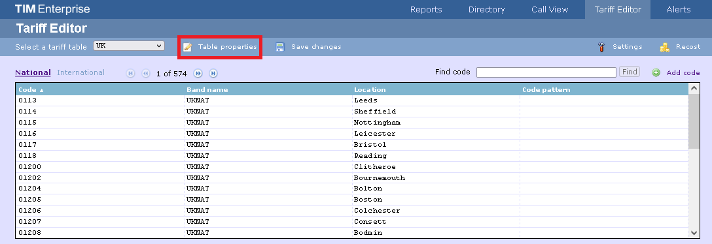
Task: Sort by the Code column header
Action: point(99,89)
